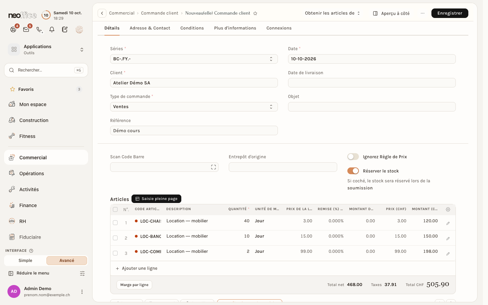The width and height of the screenshot is (488, 305).
Task: Open the three-dot more options menu
Action: tap(423, 13)
